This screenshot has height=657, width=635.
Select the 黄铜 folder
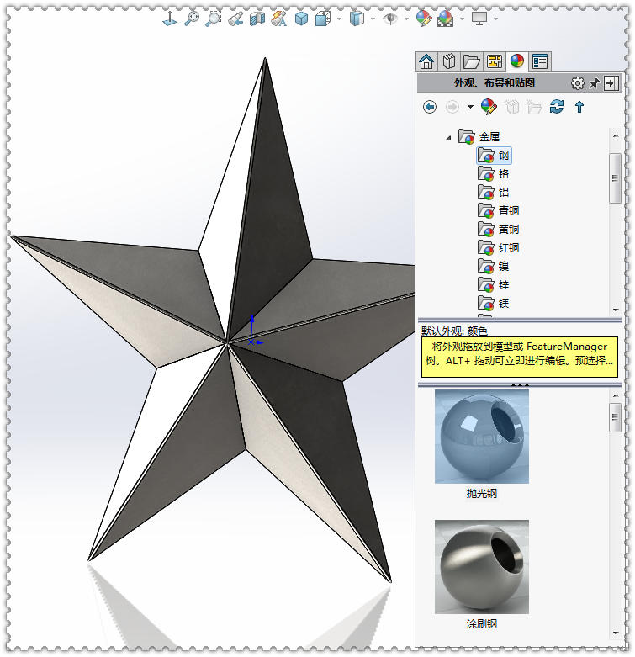(x=499, y=230)
